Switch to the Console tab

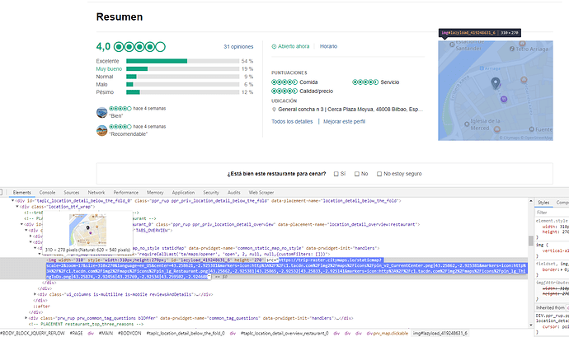pyautogui.click(x=48, y=191)
